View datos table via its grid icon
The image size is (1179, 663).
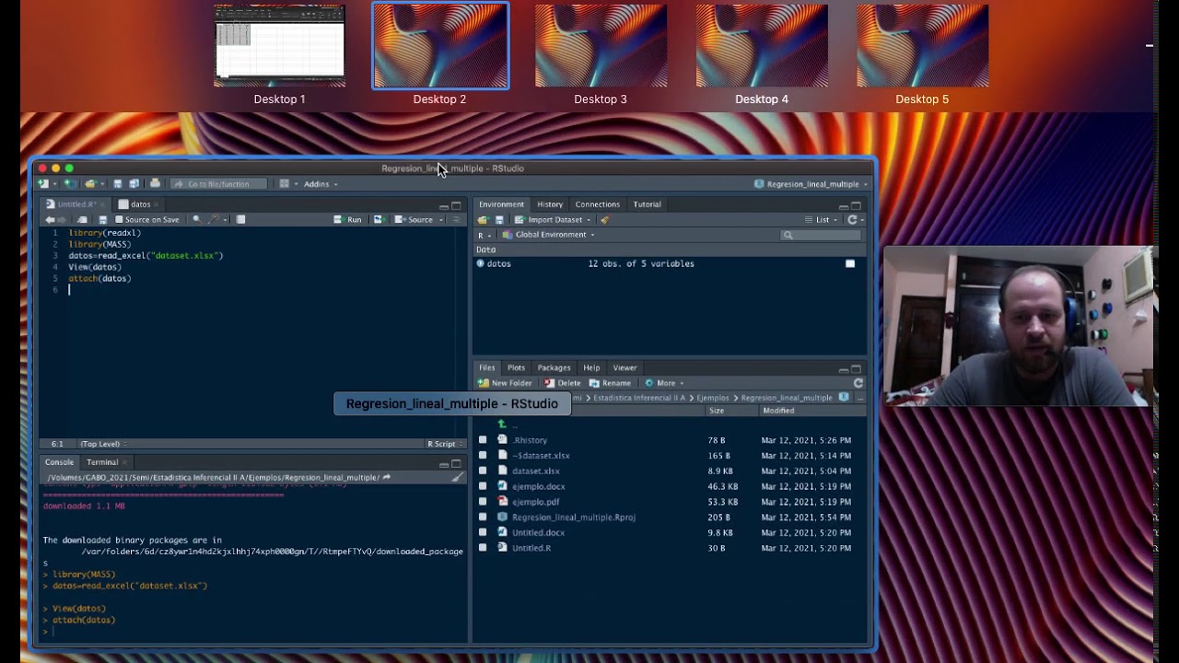click(850, 263)
